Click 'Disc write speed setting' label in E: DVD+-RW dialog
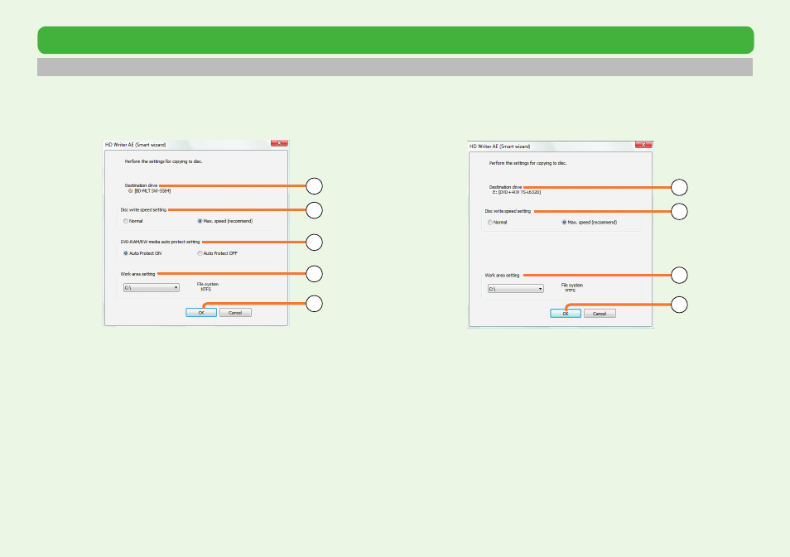Viewport: 790px width, 557px height. pos(508,211)
